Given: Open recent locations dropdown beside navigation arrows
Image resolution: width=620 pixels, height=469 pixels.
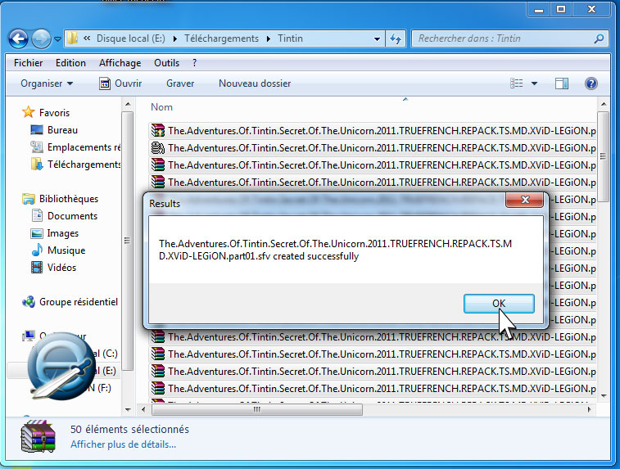Looking at the screenshot, I should click(57, 39).
